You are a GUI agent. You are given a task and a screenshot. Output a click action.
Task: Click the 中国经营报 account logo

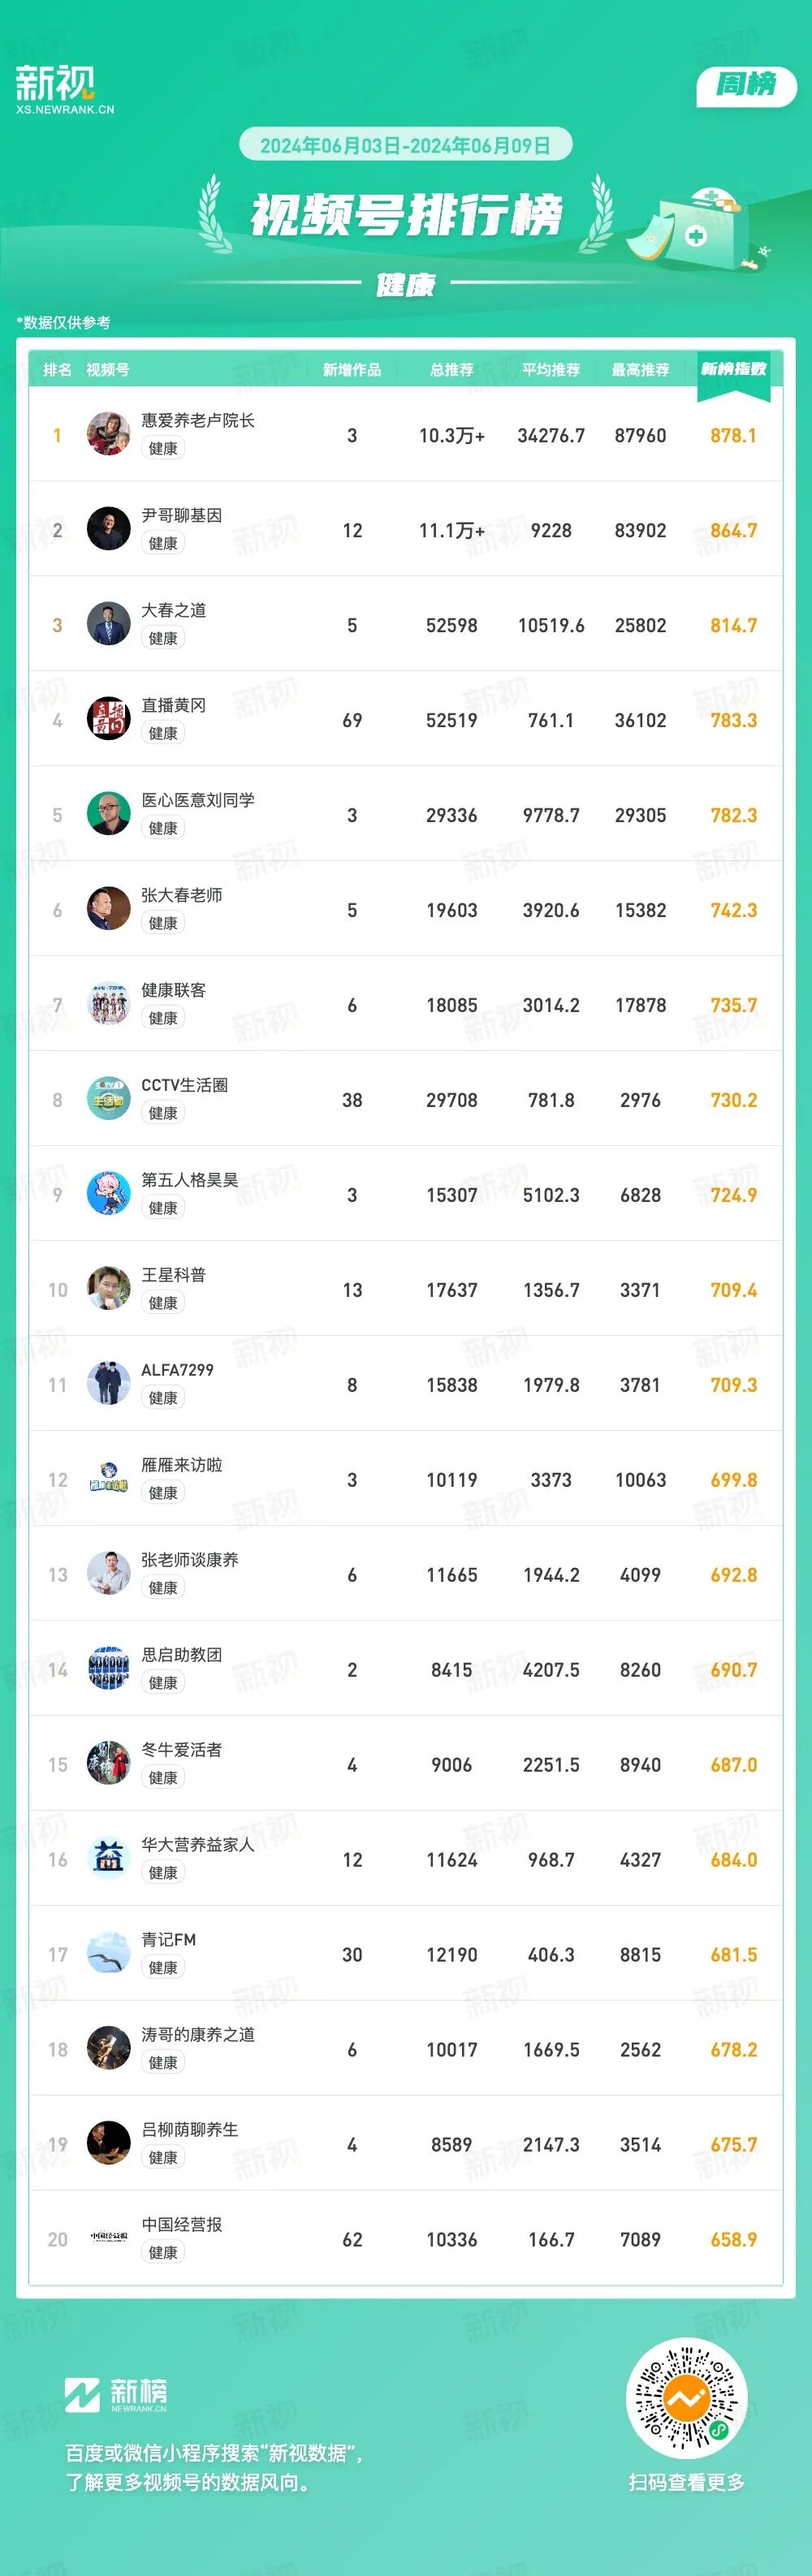(108, 2239)
